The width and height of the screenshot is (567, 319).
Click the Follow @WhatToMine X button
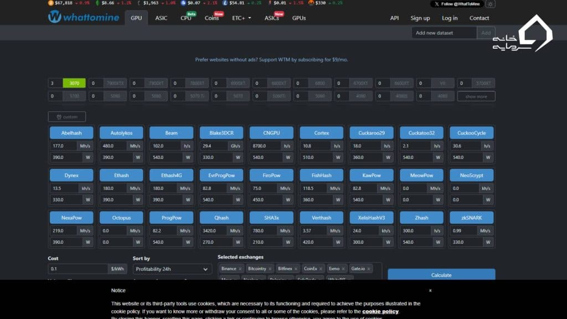tap(457, 4)
